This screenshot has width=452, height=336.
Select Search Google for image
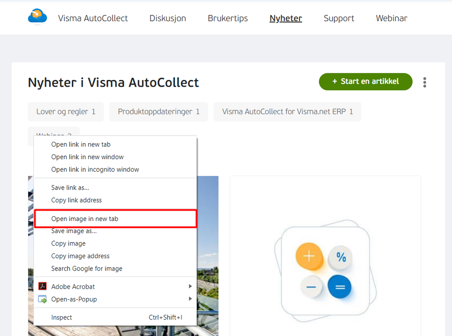click(115, 268)
